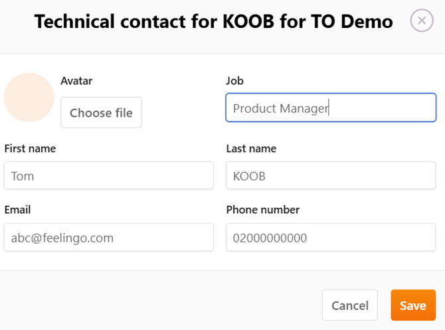Click the Job label above the field
Image resolution: width=445 pixels, height=330 pixels.
(234, 81)
